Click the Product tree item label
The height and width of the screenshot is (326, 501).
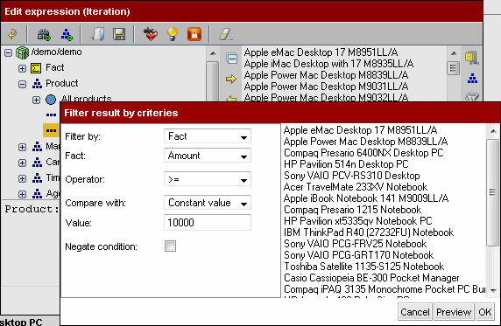61,84
